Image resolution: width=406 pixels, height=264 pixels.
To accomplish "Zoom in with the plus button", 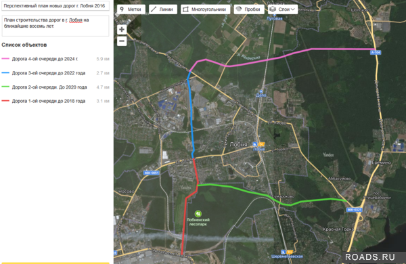I will pyautogui.click(x=122, y=29).
